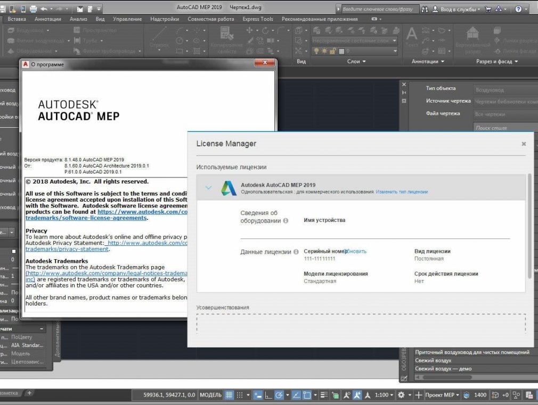Click info icon next to Сведения об оборудовании
This screenshot has width=538, height=405.
[x=286, y=221]
